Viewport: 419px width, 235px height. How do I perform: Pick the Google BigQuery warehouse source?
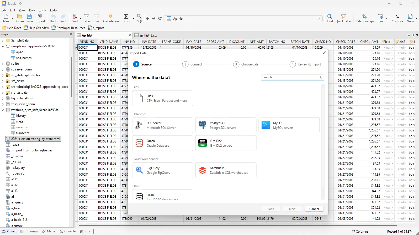163,170
